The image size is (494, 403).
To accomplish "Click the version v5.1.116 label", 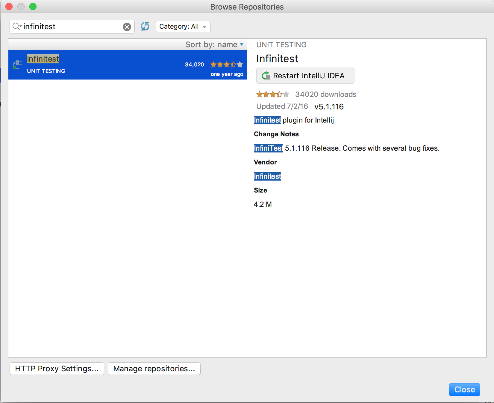I will [x=329, y=107].
